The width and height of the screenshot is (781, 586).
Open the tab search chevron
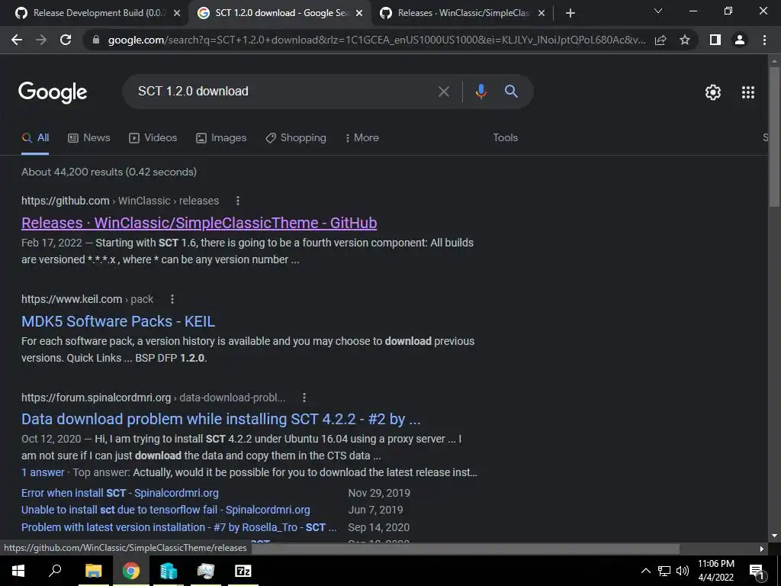point(658,11)
